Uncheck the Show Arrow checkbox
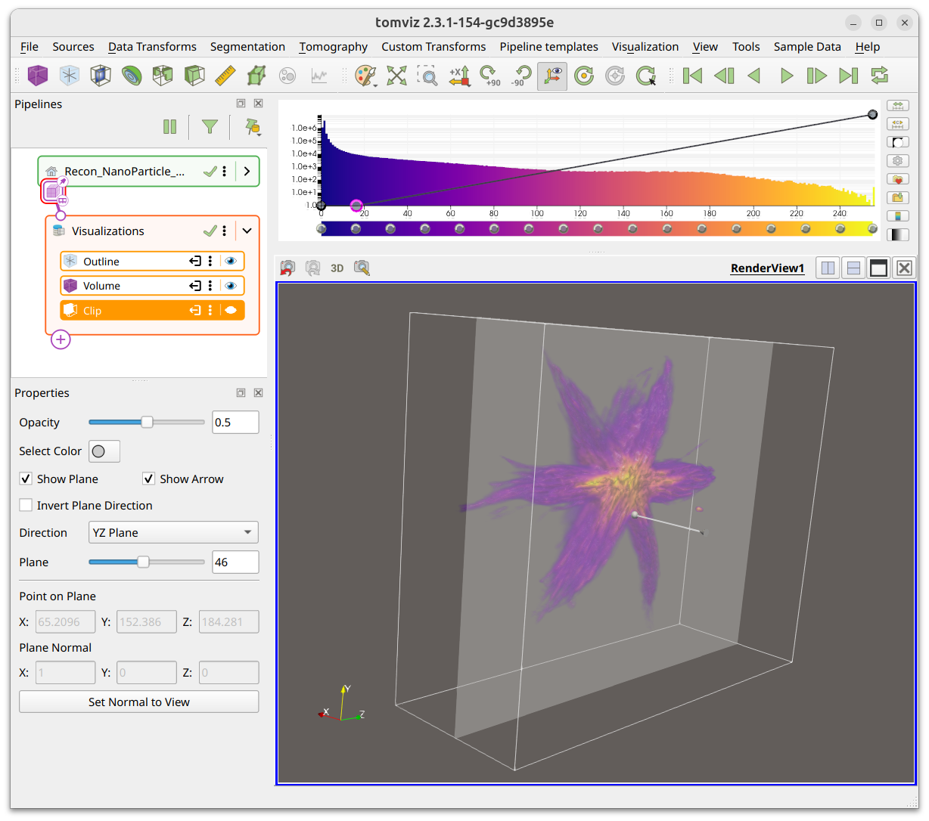 point(149,479)
